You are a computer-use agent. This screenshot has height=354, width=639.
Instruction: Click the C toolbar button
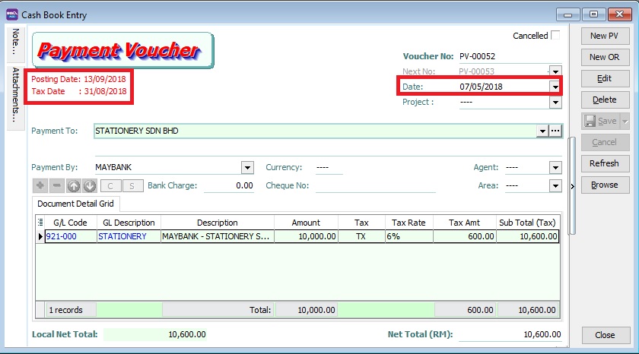pos(110,186)
